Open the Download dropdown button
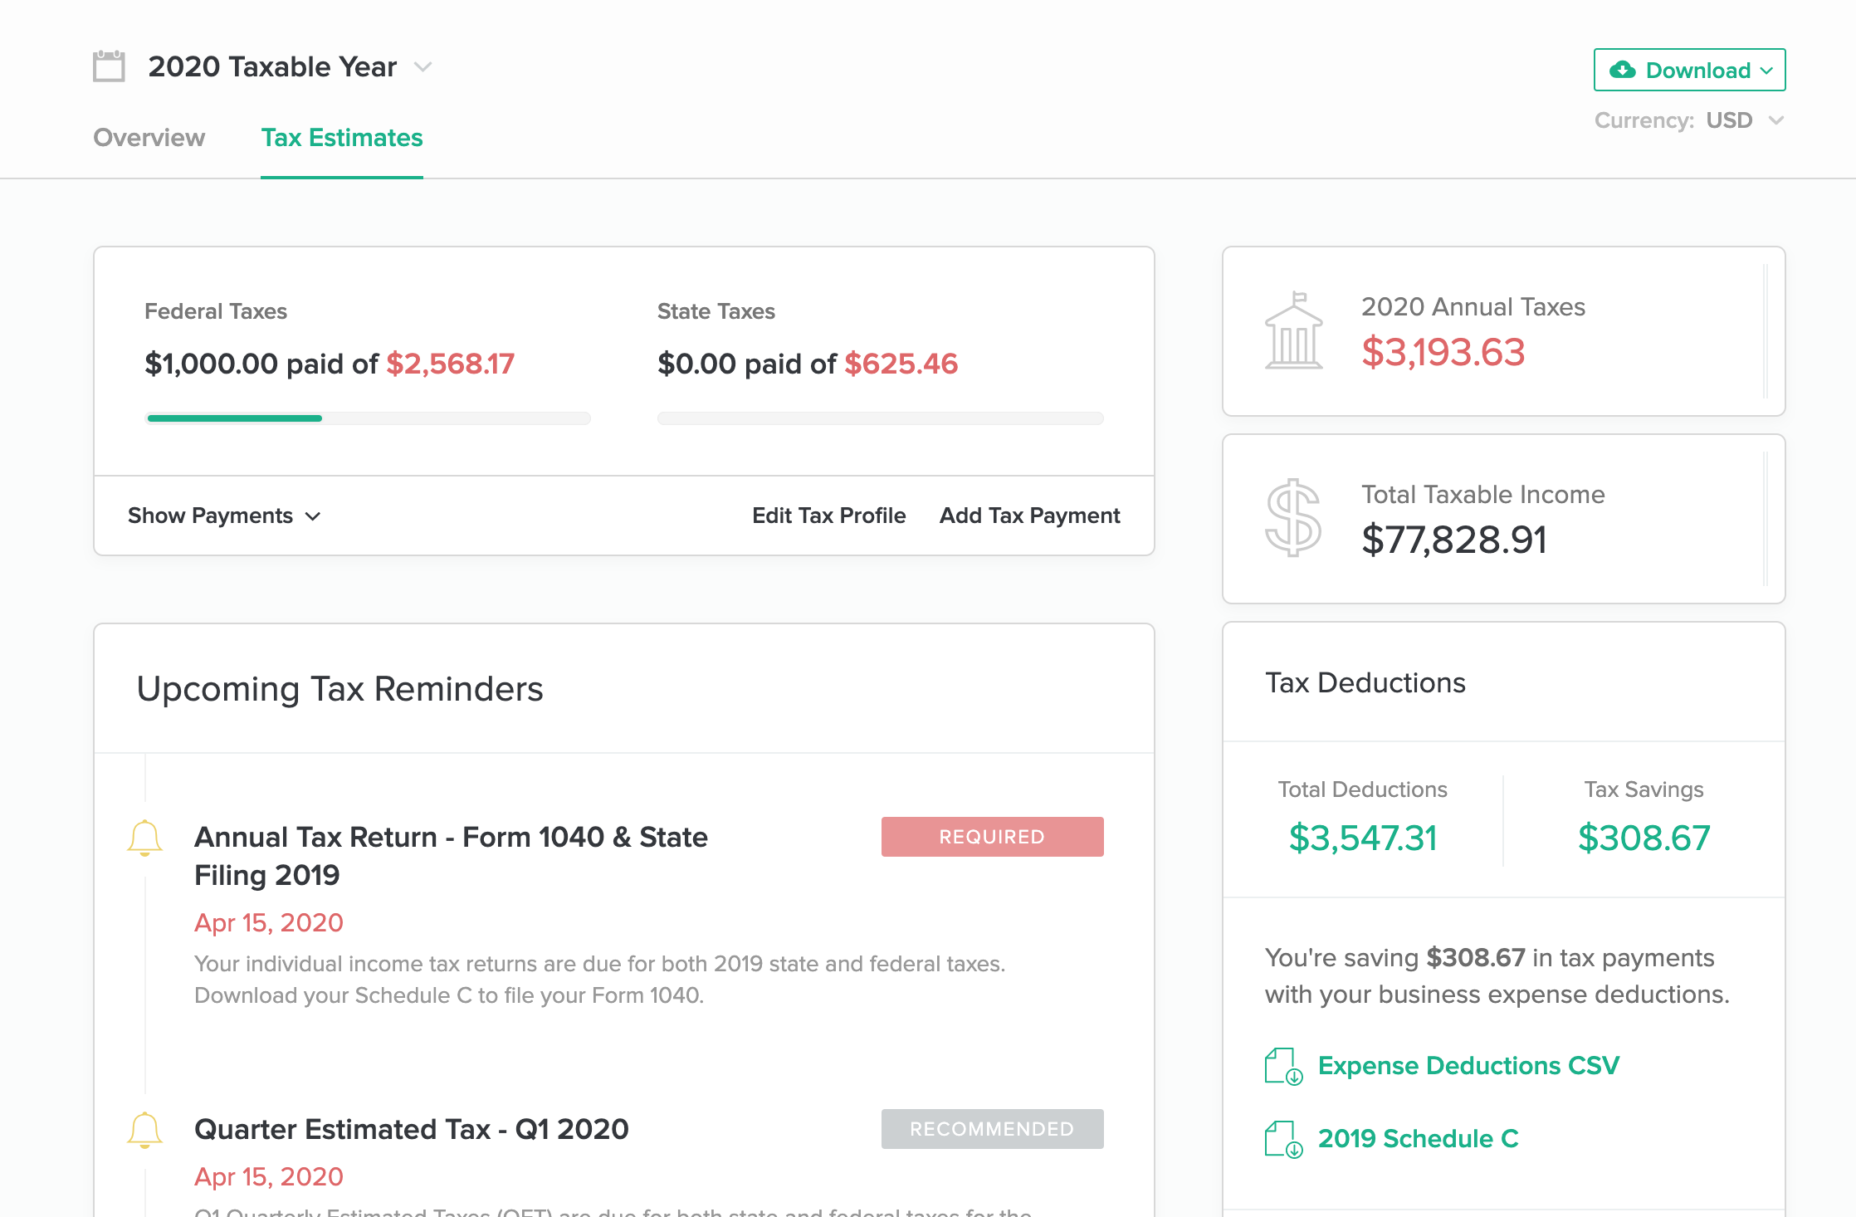Screen dimensions: 1856x1217 tap(1689, 70)
